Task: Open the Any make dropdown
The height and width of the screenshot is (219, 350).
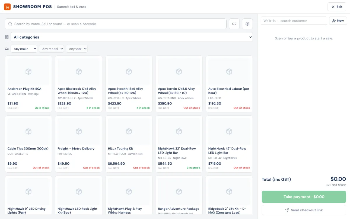Action: pos(24,49)
